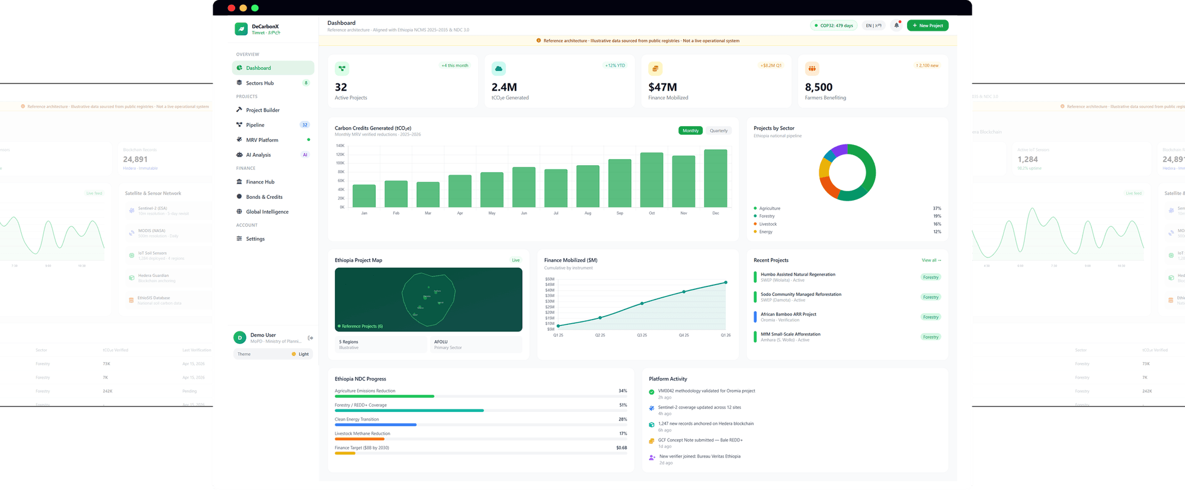Open Finance Hub from the sidebar
The width and height of the screenshot is (1185, 490).
(273, 182)
